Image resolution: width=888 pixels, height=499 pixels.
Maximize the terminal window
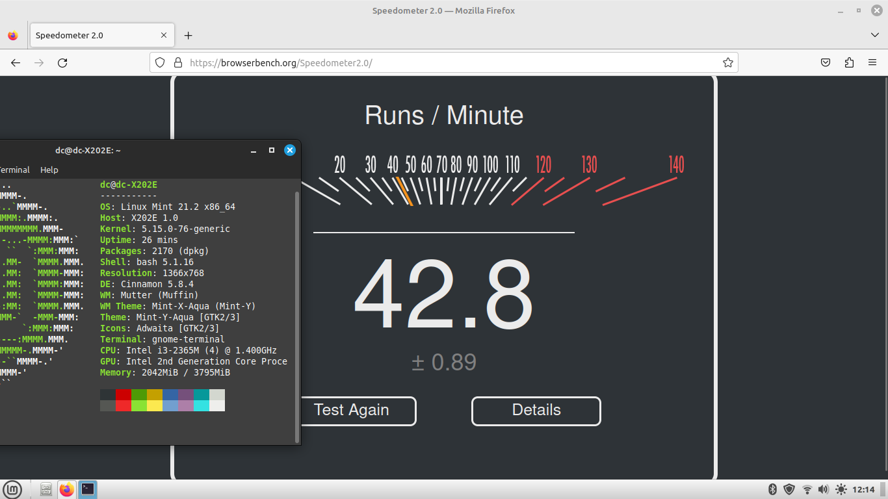(x=272, y=150)
